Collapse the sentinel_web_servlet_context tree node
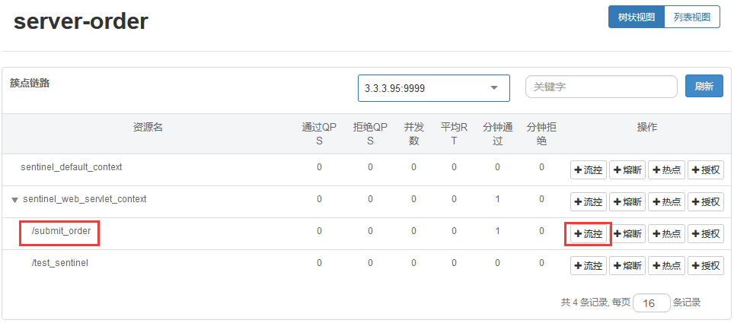 14,200
